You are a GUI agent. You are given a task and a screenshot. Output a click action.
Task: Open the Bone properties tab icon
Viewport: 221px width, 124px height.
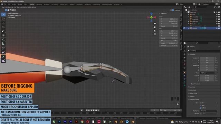184,85
